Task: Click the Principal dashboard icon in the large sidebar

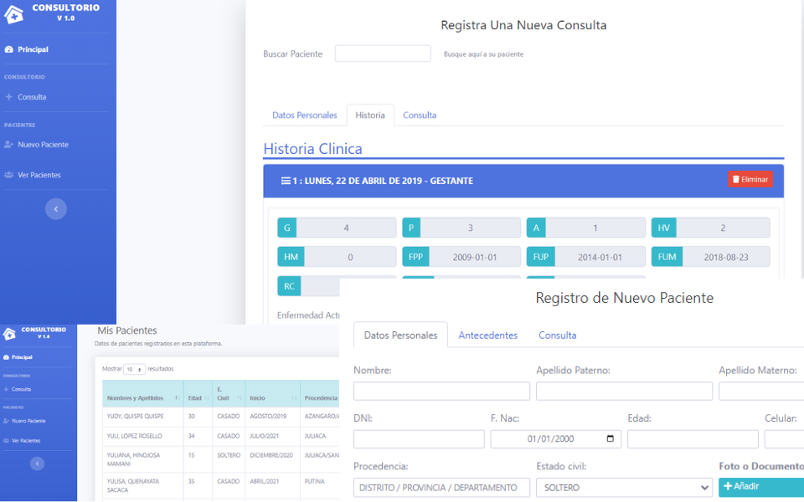Action: [x=9, y=49]
